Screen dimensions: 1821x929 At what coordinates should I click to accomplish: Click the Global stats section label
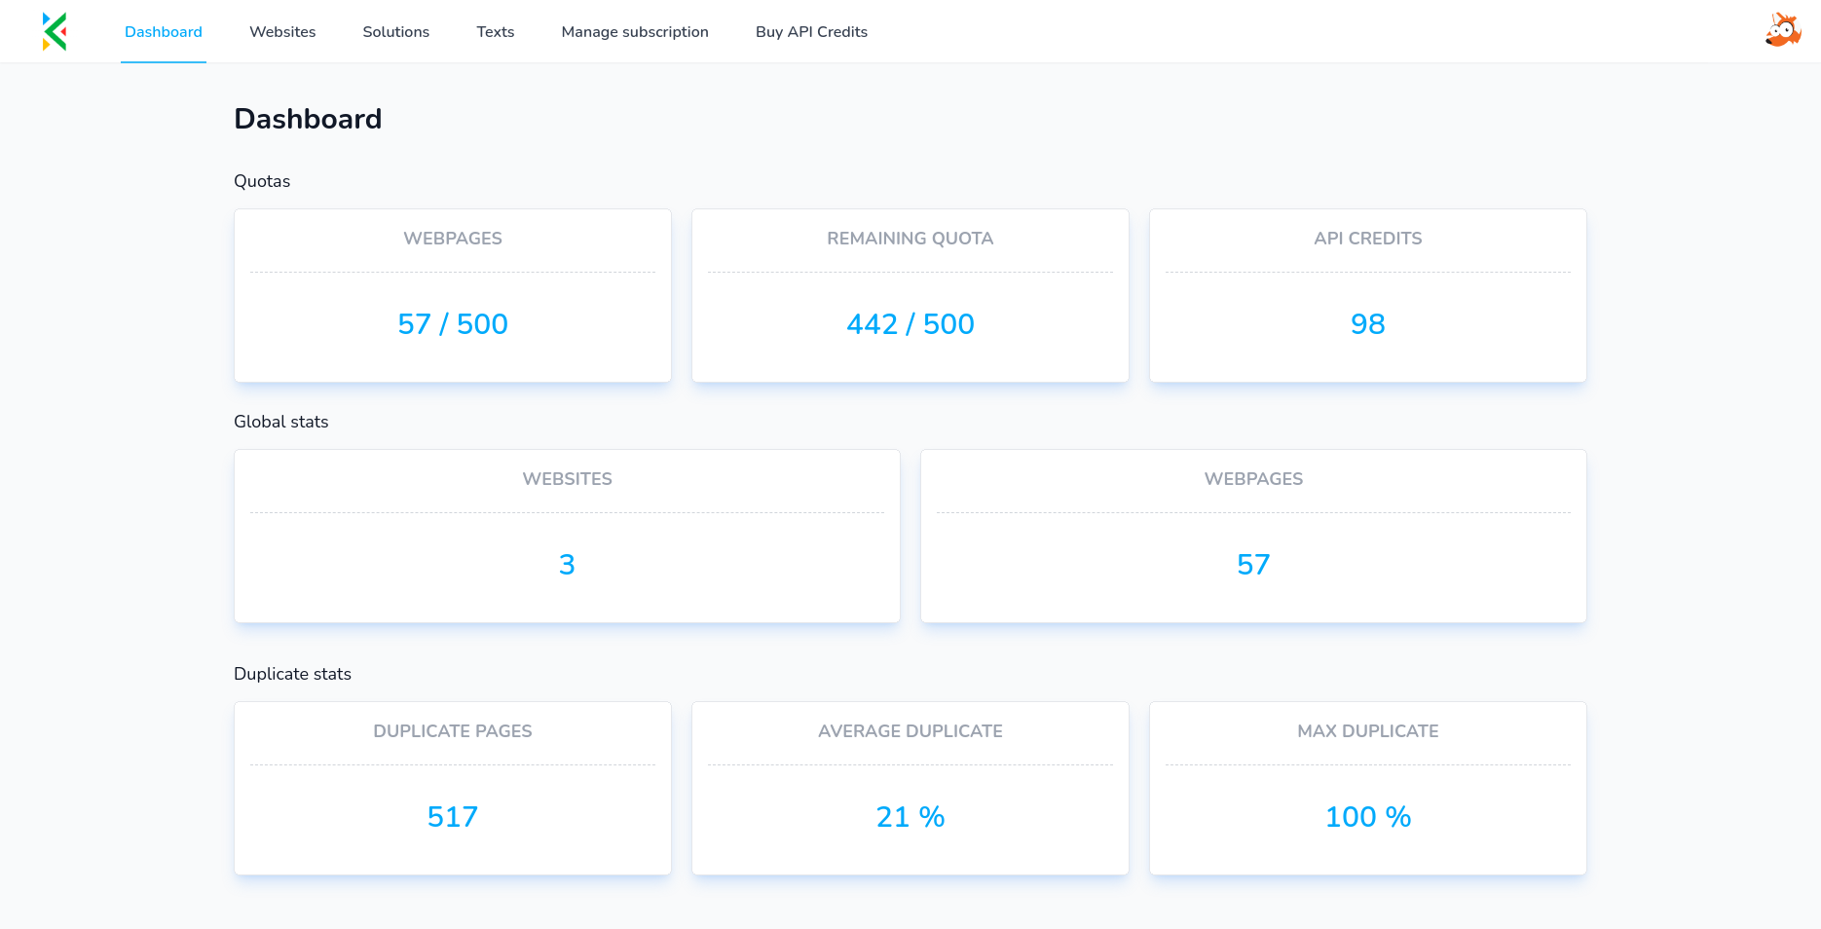[x=281, y=422]
